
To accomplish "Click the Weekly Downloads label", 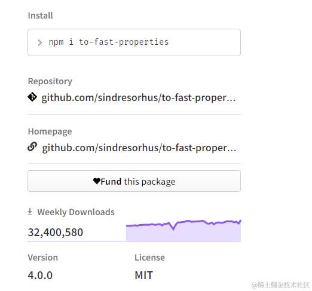I will (x=76, y=212).
